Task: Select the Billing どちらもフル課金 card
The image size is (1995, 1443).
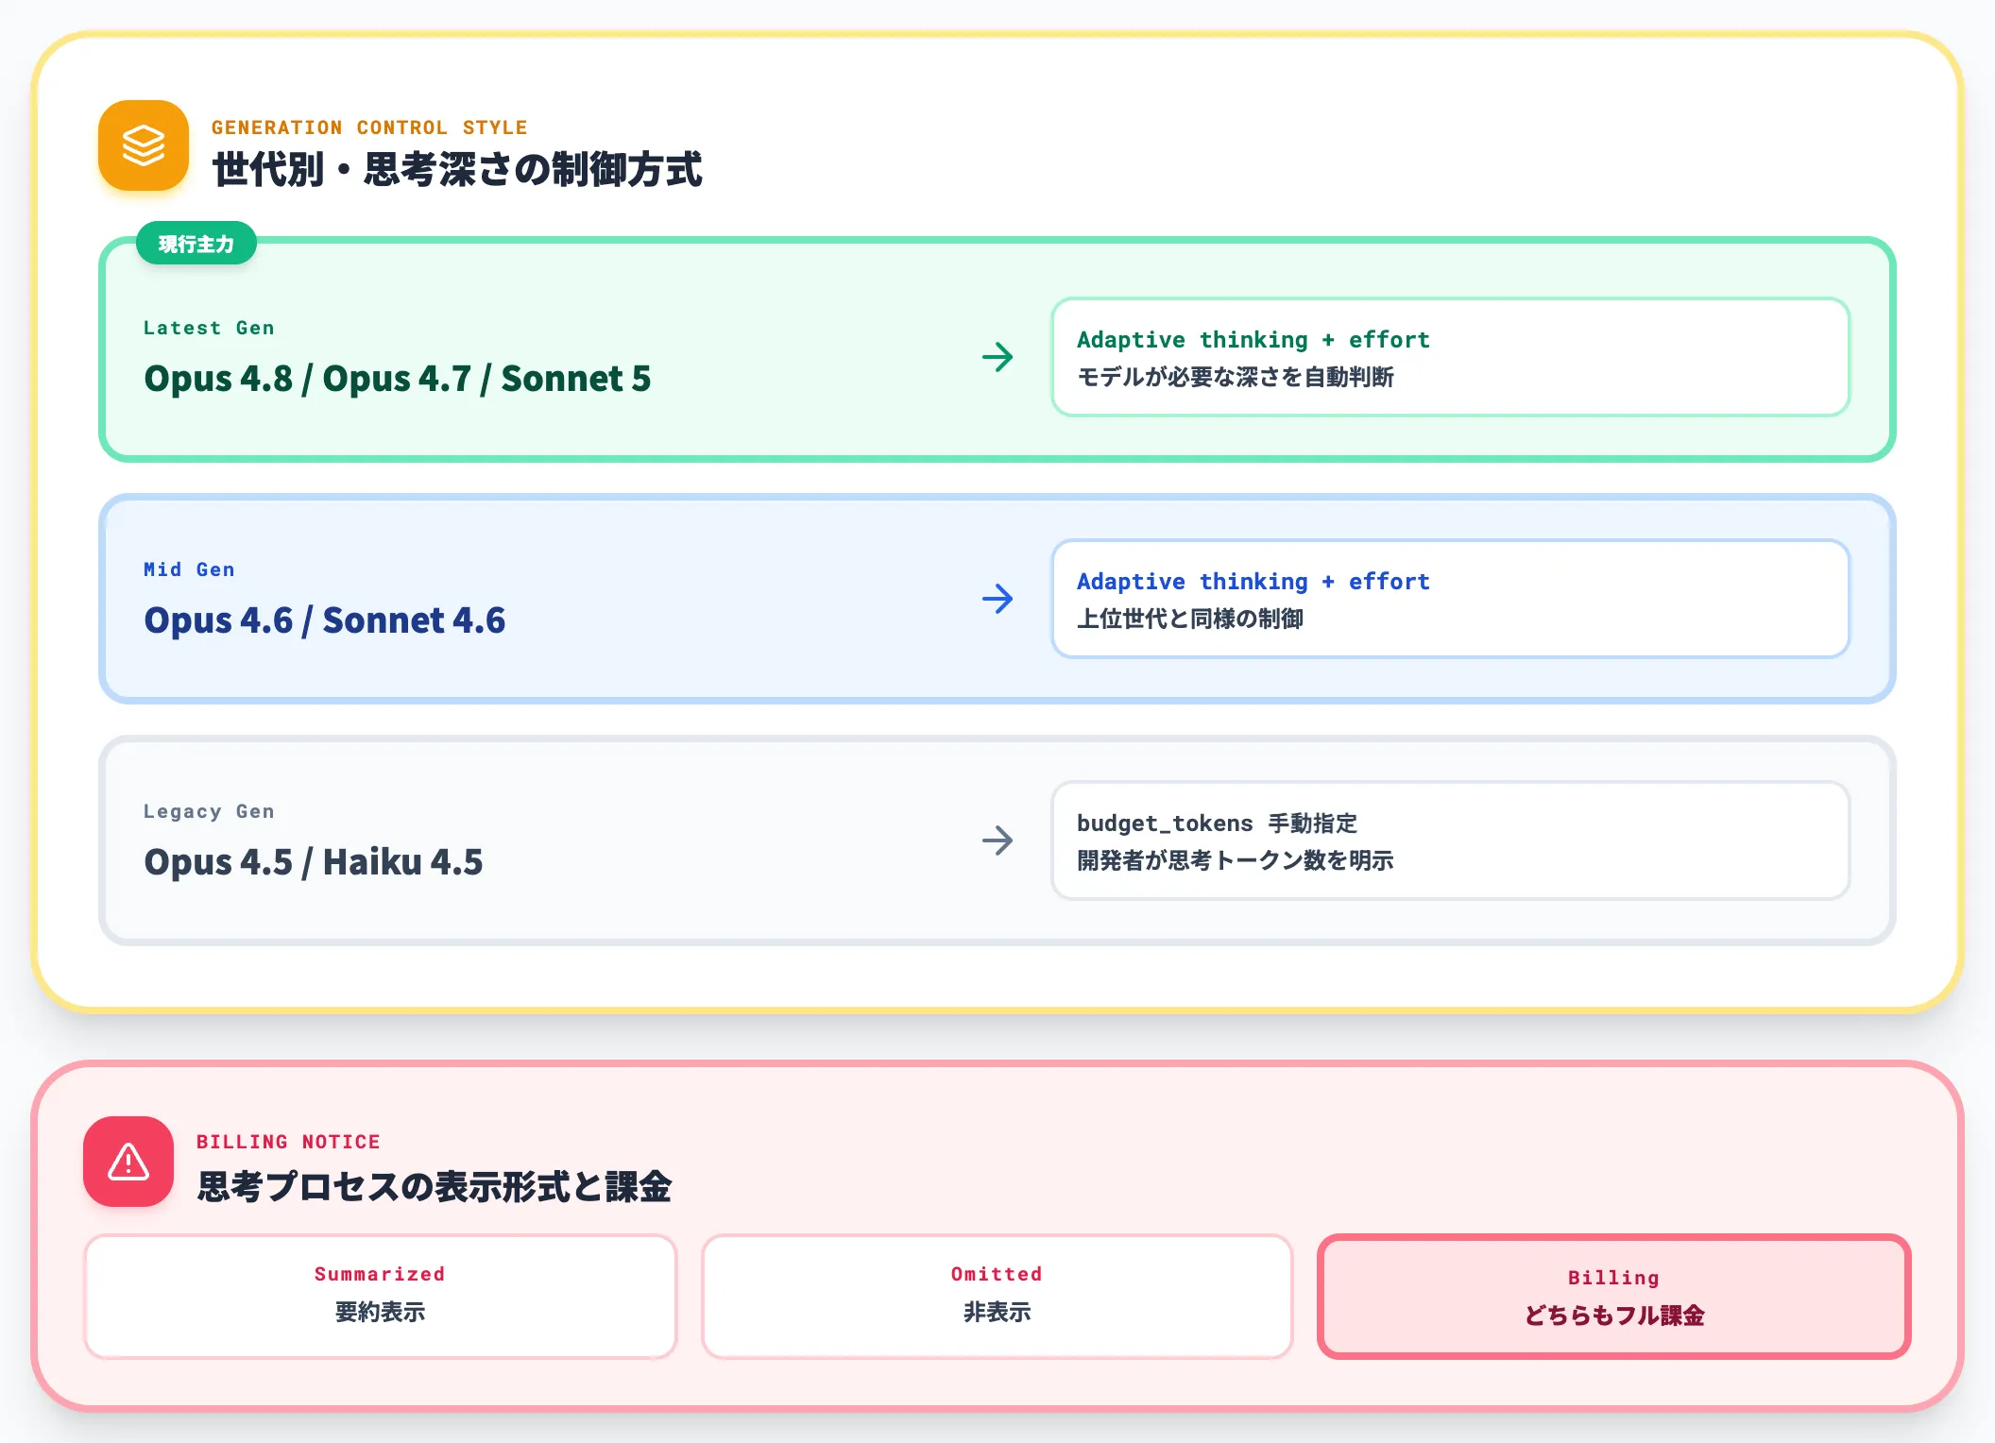Action: (1613, 1297)
